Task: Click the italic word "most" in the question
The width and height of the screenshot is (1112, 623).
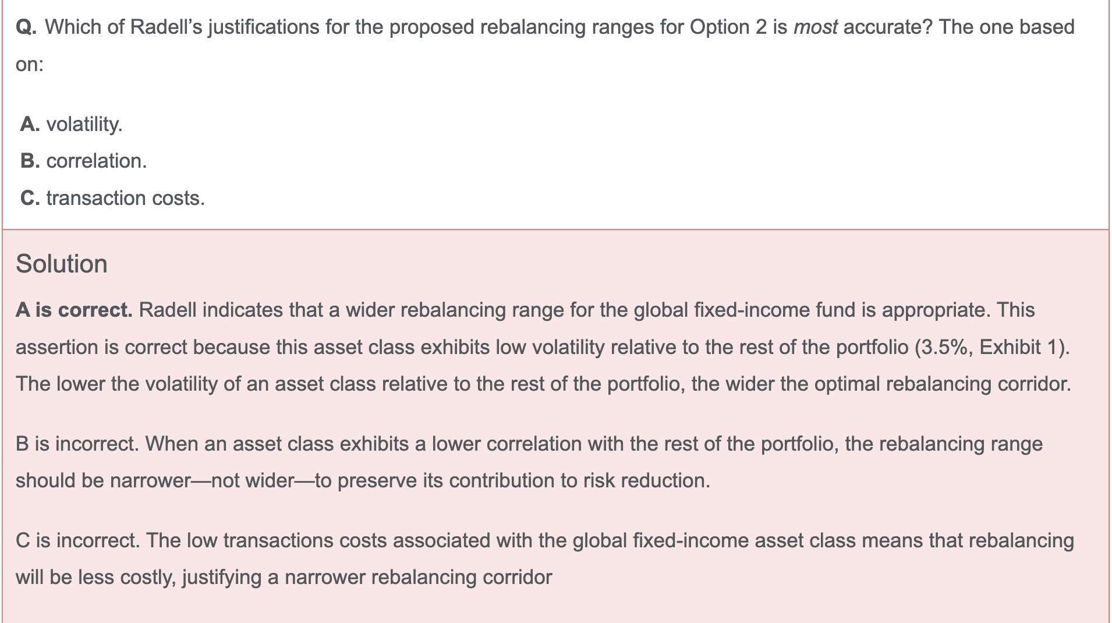Action: (815, 27)
